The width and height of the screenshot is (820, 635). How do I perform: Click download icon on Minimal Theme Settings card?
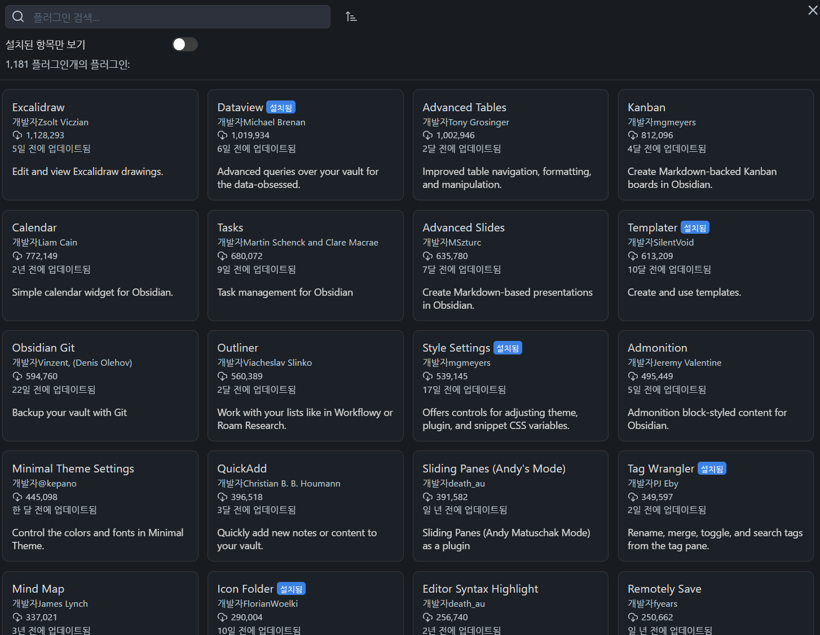(17, 497)
